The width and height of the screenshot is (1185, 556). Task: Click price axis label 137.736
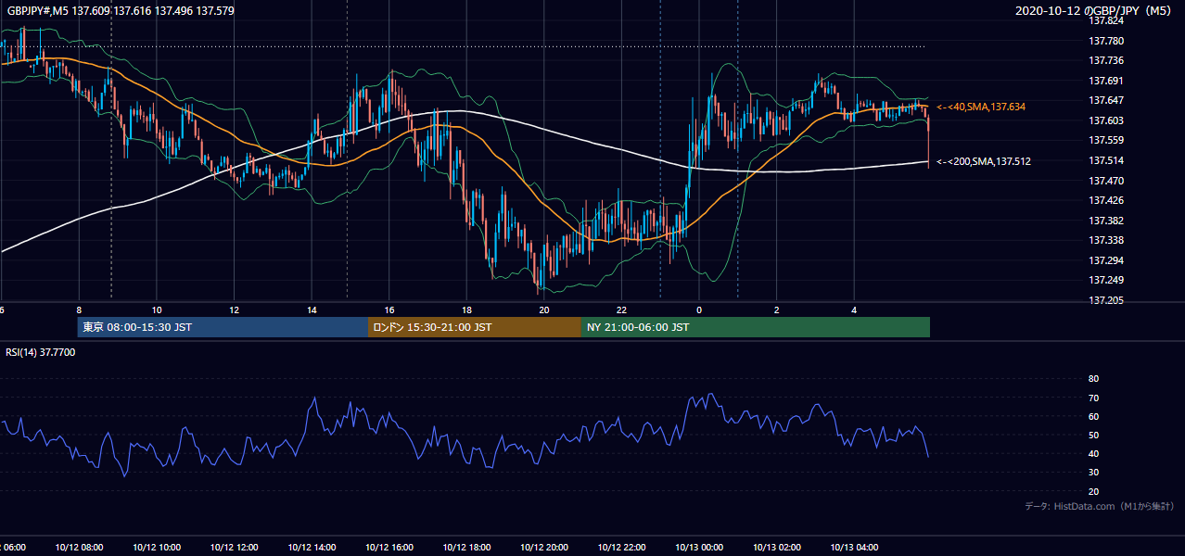coord(1105,61)
